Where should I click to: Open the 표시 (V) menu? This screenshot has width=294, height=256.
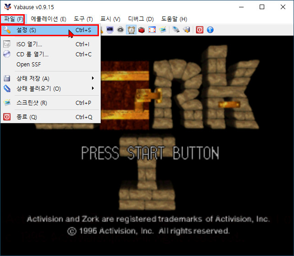[110, 19]
